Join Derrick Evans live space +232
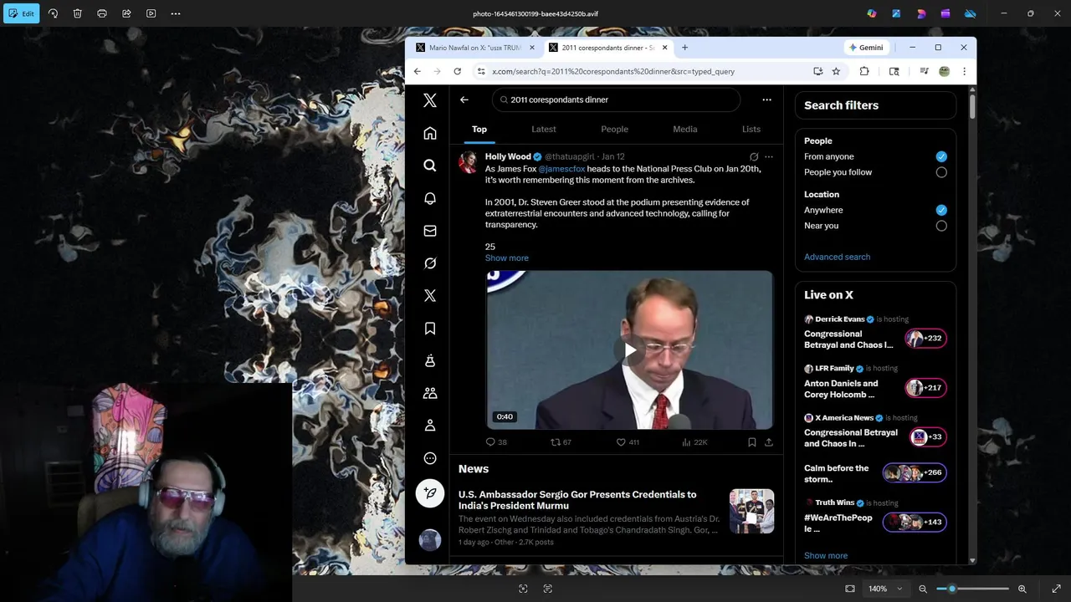The height and width of the screenshot is (602, 1071). (925, 339)
